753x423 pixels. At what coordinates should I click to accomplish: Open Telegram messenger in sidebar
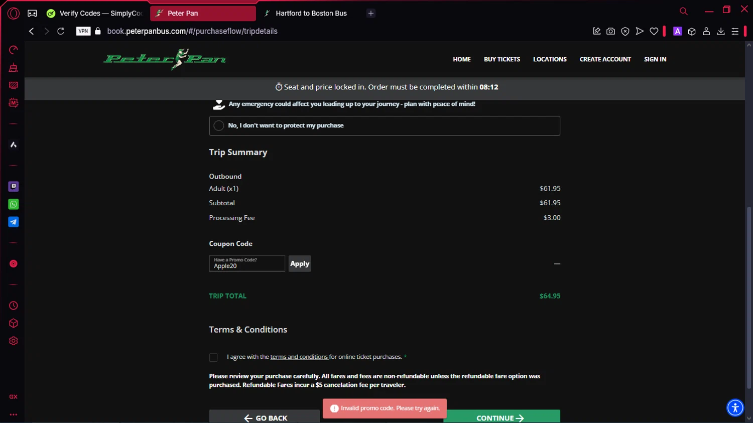(x=14, y=222)
